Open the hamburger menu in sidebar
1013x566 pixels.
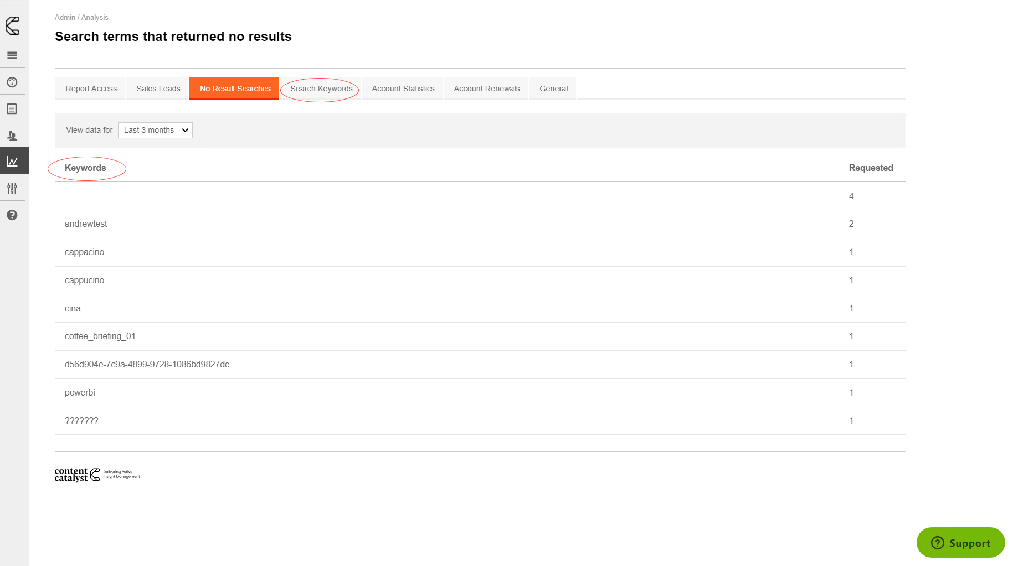[x=12, y=55]
